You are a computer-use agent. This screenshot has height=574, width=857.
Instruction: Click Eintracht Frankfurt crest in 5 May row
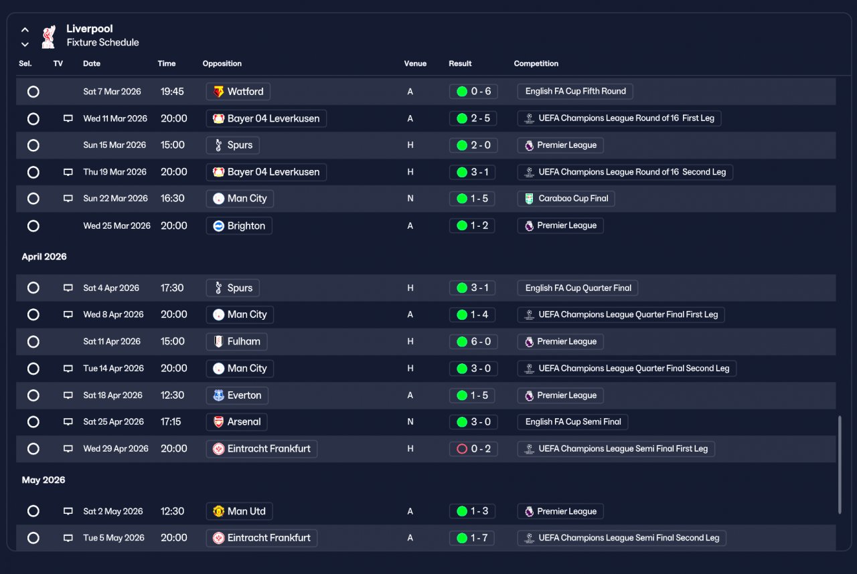[218, 538]
